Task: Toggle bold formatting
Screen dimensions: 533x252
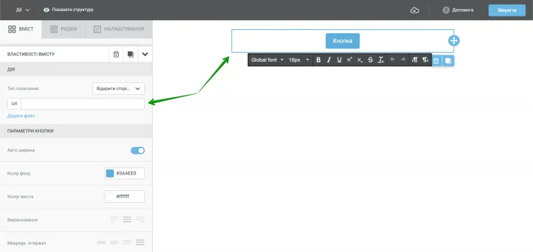Action: pos(319,60)
